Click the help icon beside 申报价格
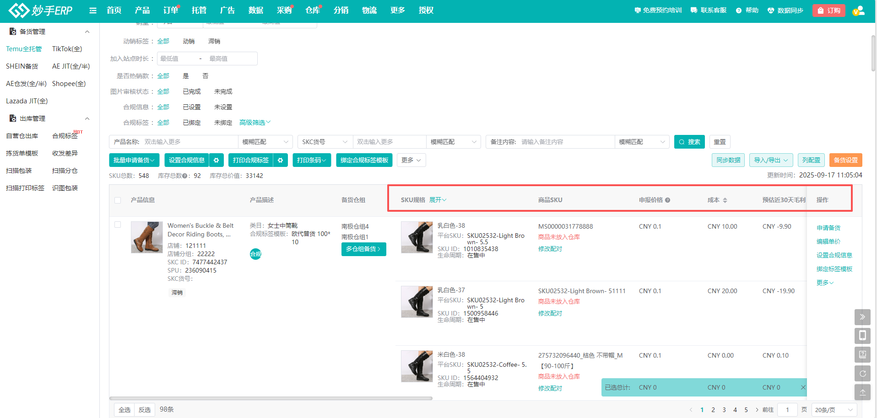 tap(668, 200)
